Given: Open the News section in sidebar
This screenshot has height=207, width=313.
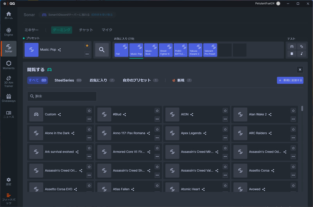Looking at the screenshot, I should pyautogui.click(x=9, y=114).
